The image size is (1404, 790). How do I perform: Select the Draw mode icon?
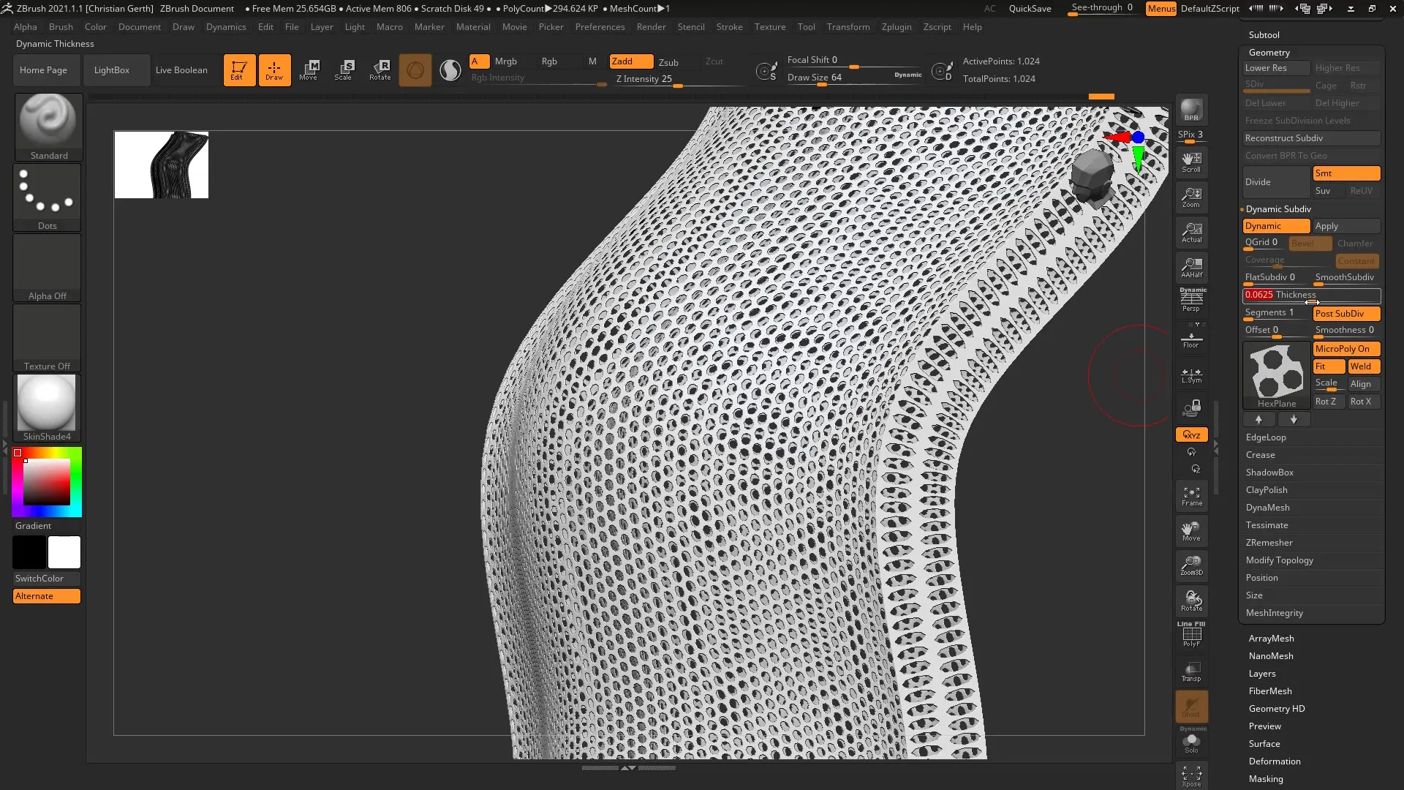click(x=274, y=70)
